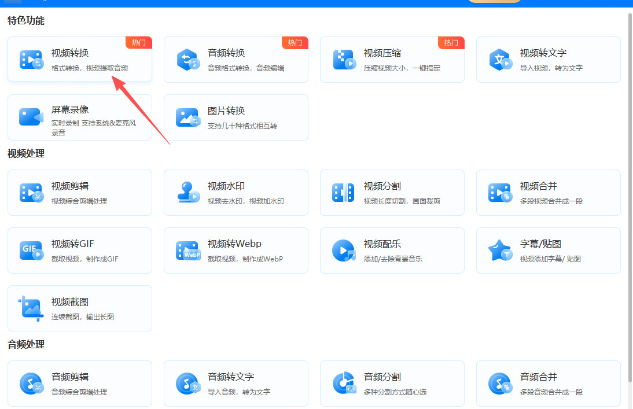Choose the 音频剪辑 card
The height and width of the screenshot is (409, 633).
point(80,384)
